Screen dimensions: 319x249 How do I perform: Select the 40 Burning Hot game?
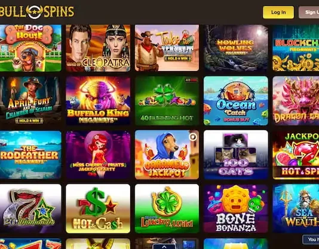click(x=167, y=101)
